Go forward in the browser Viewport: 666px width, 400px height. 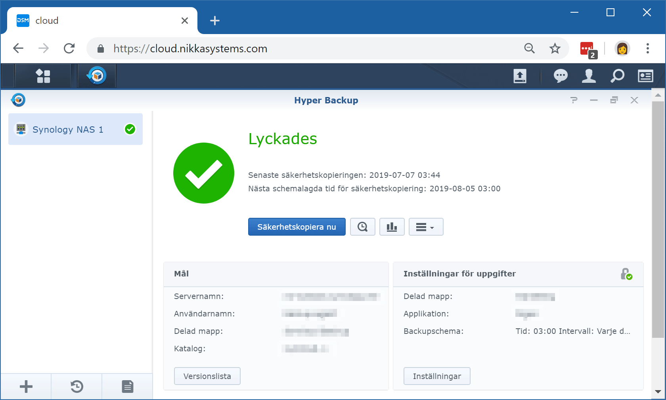44,48
